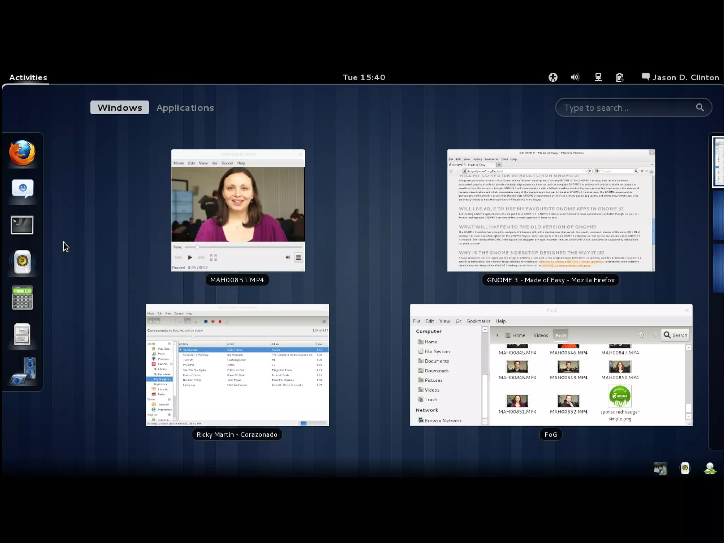Launch Rhythmbox speaker icon in dash

(x=22, y=262)
